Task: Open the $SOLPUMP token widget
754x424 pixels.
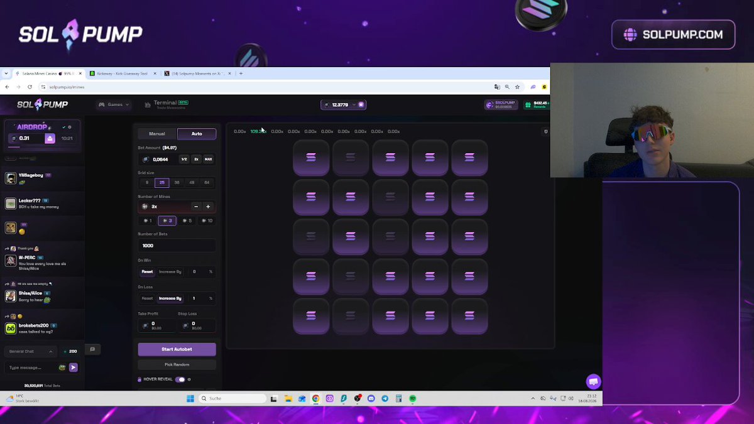Action: coord(501,105)
